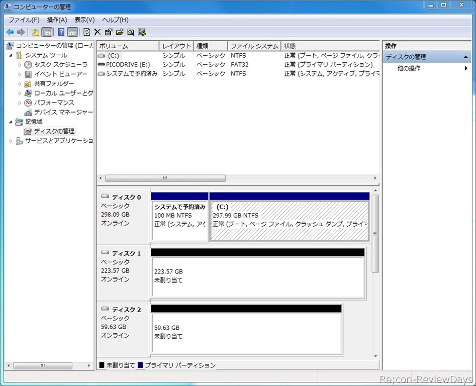This screenshot has width=476, height=386.
Task: Expand the 共有フォルダー node arrow
Action: pos(20,84)
